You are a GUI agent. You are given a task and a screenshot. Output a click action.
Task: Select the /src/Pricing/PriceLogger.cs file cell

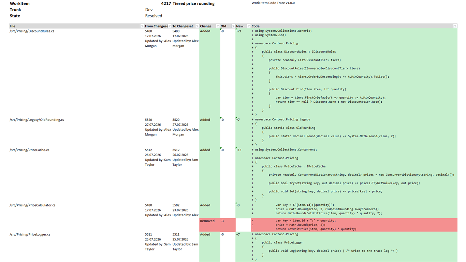[76, 247]
